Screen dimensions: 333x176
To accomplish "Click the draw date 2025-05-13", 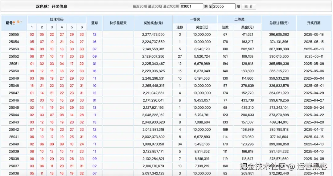I will pyautogui.click(x=314, y=49).
